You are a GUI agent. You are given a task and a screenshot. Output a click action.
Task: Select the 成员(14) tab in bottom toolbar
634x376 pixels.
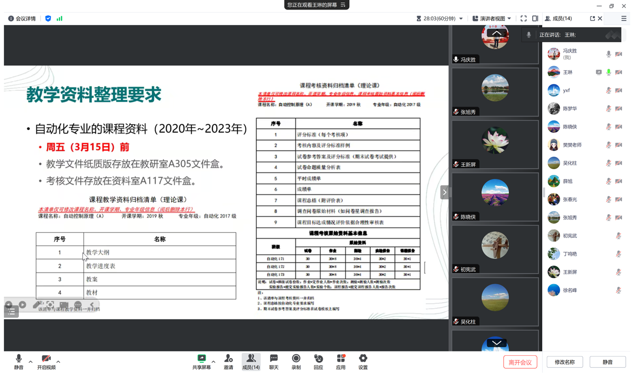pos(250,361)
